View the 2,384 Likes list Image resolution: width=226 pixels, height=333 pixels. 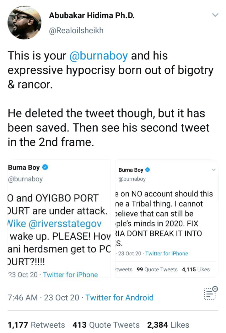[x=168, y=325]
